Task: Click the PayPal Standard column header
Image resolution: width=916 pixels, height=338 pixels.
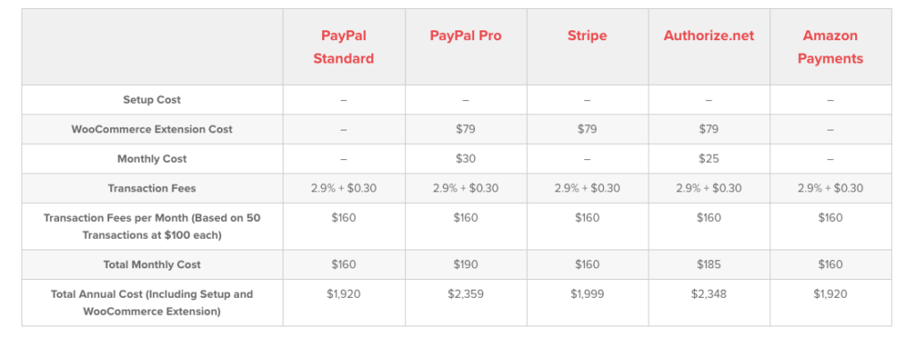Action: click(343, 47)
